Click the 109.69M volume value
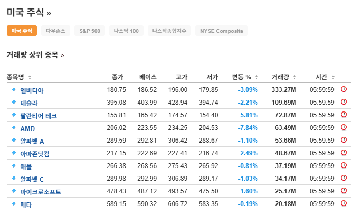 coord(284,103)
